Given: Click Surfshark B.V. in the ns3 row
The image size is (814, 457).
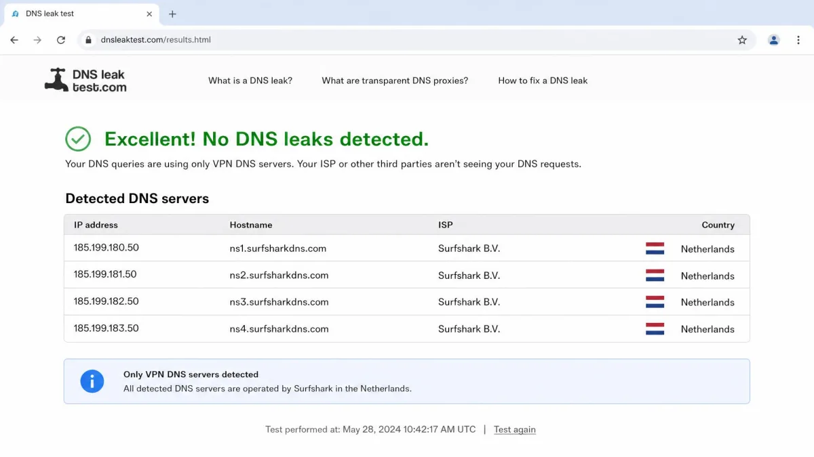Looking at the screenshot, I should [469, 302].
